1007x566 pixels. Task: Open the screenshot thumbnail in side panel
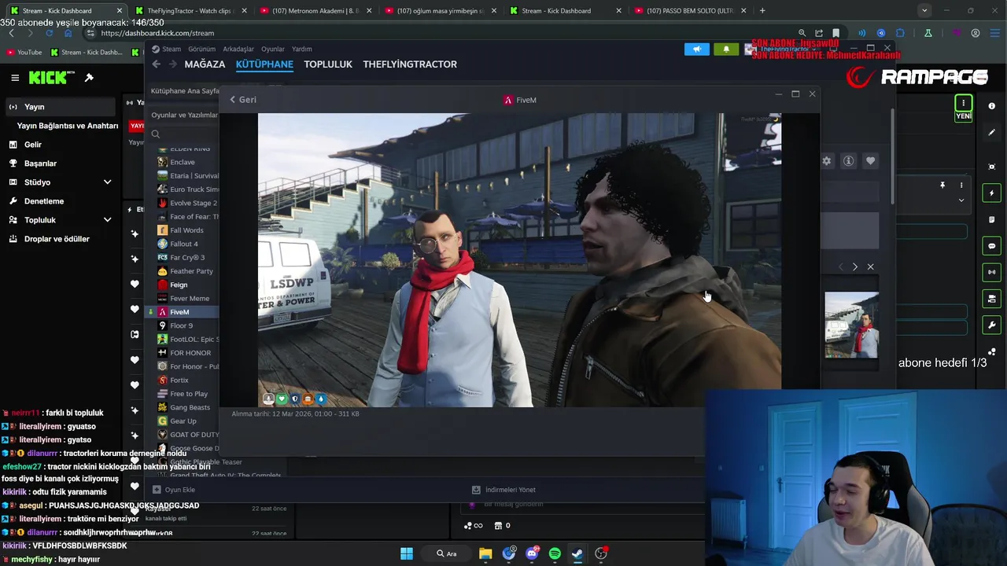tap(851, 325)
